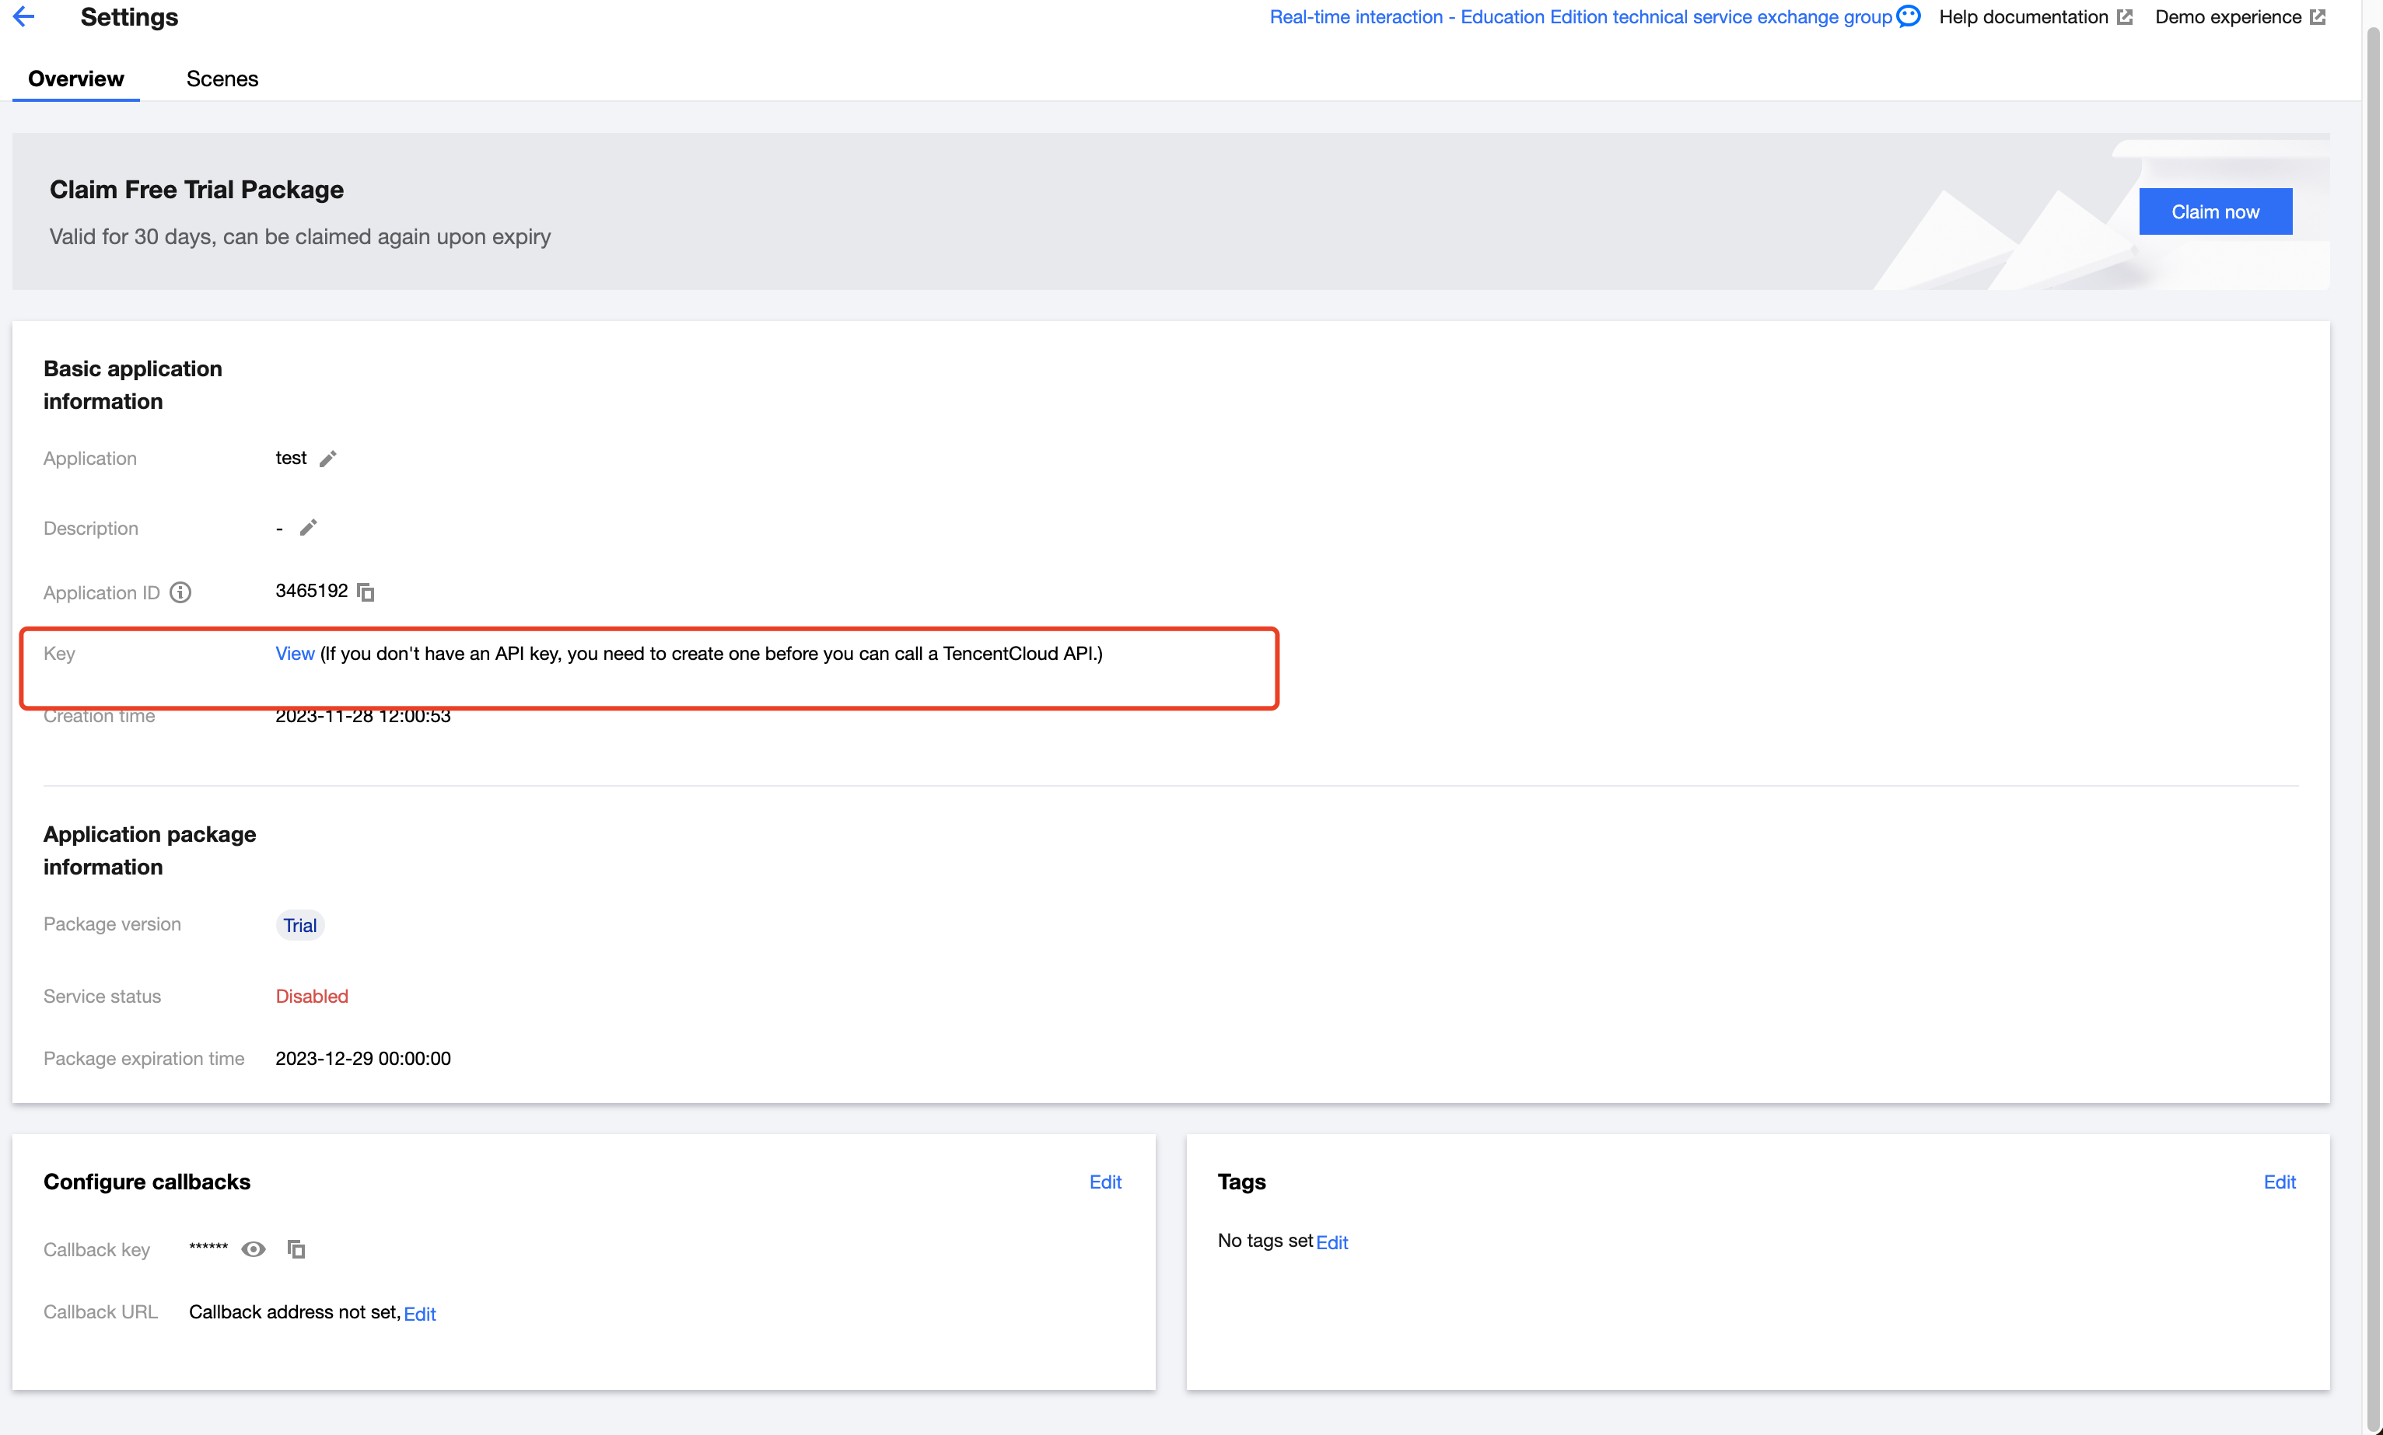The image size is (2383, 1435).
Task: Edit the unset Callback URL
Action: tap(420, 1313)
